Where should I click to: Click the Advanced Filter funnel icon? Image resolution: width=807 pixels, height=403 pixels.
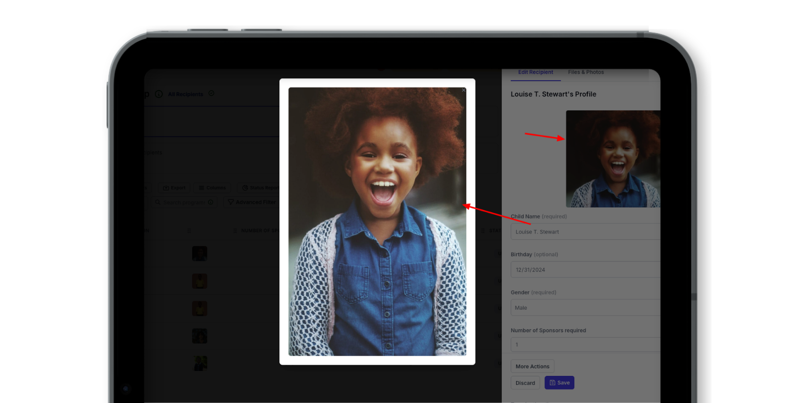click(230, 202)
